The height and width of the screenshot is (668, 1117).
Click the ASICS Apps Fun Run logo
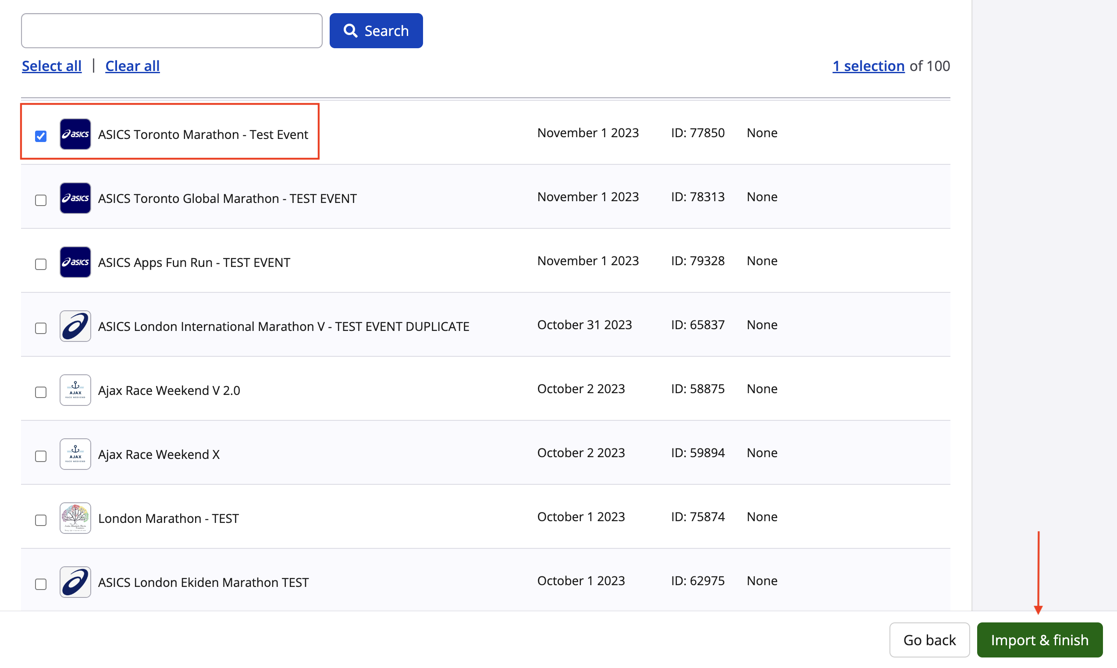pyautogui.click(x=75, y=262)
